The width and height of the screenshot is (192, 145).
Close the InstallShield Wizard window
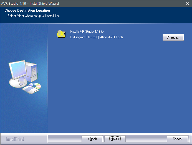pyautogui.click(x=188, y=4)
